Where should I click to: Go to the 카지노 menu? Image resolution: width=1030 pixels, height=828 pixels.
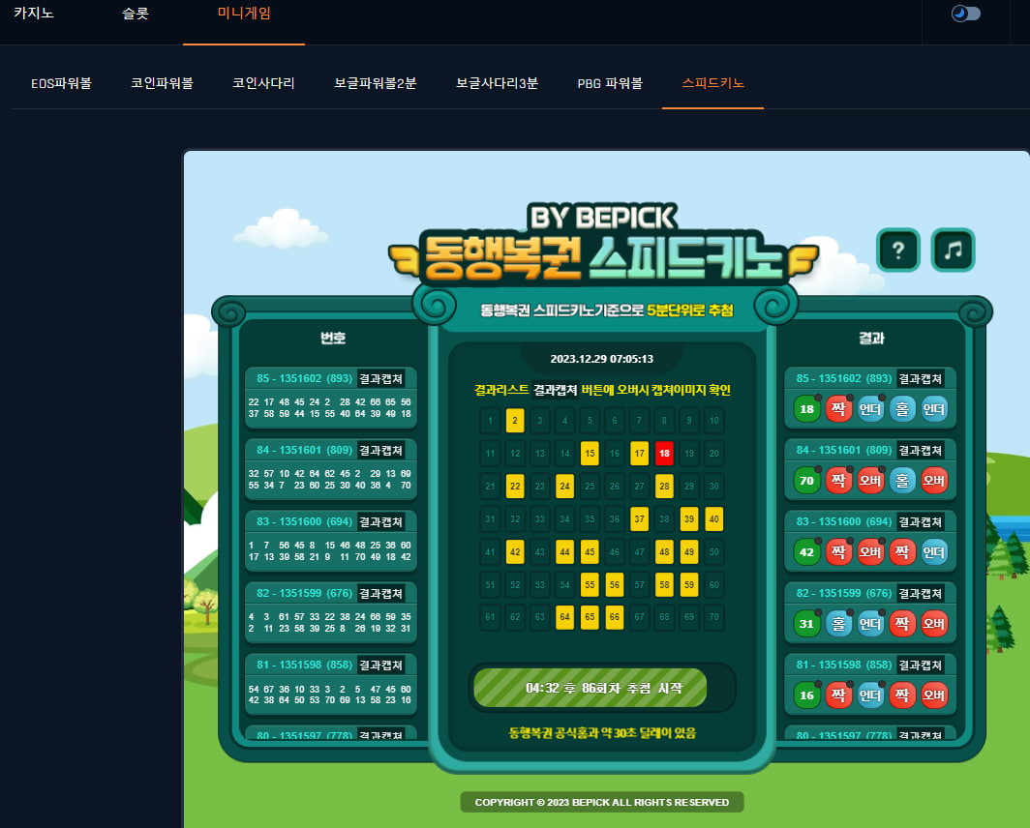(x=34, y=14)
